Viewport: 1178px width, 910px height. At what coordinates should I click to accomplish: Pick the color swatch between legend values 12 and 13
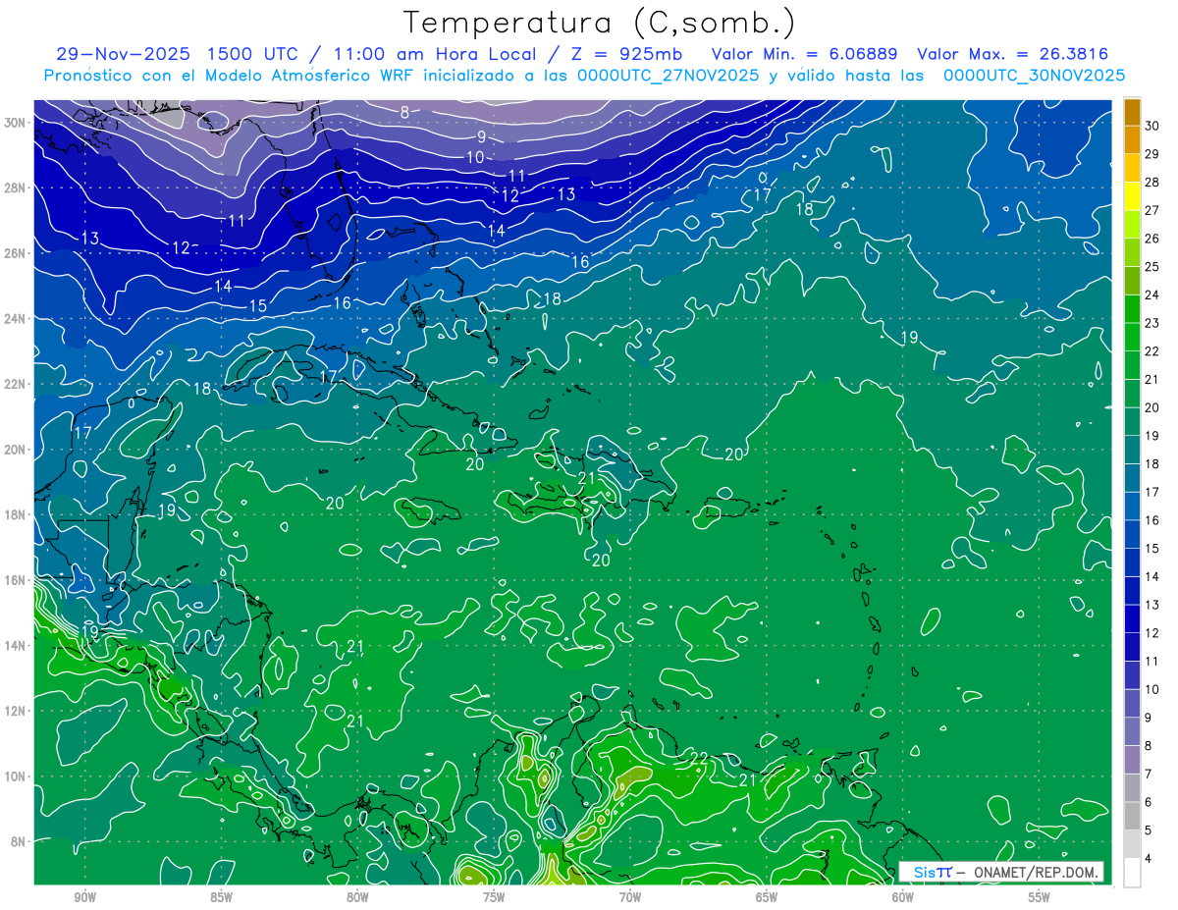click(1133, 619)
